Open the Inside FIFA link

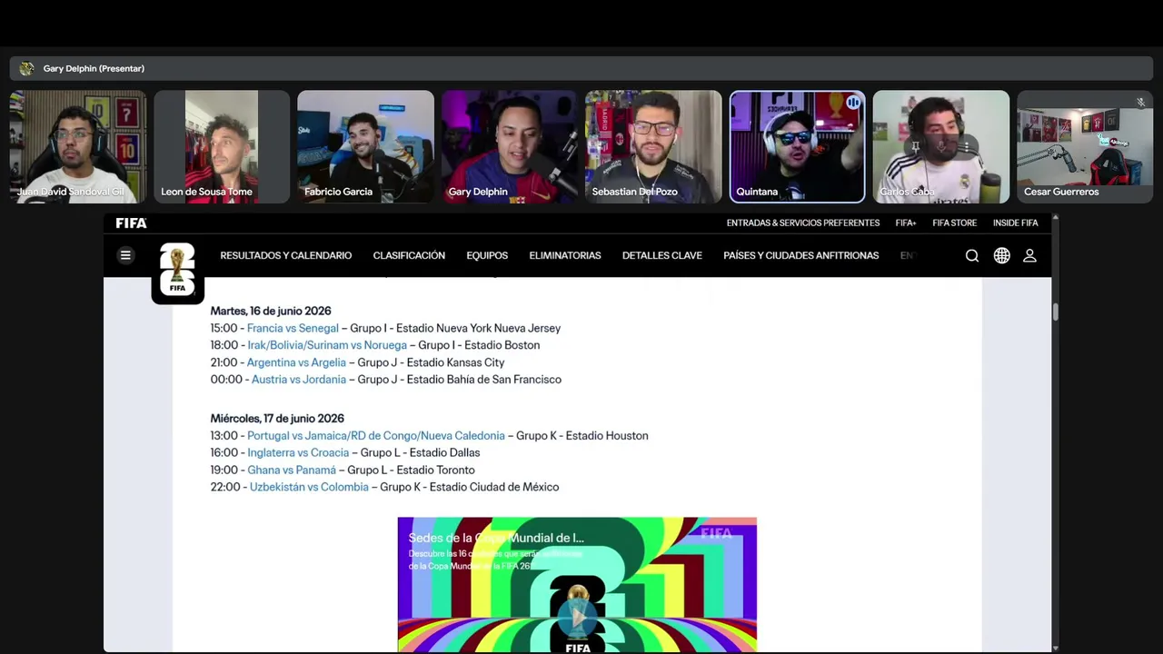1015,223
